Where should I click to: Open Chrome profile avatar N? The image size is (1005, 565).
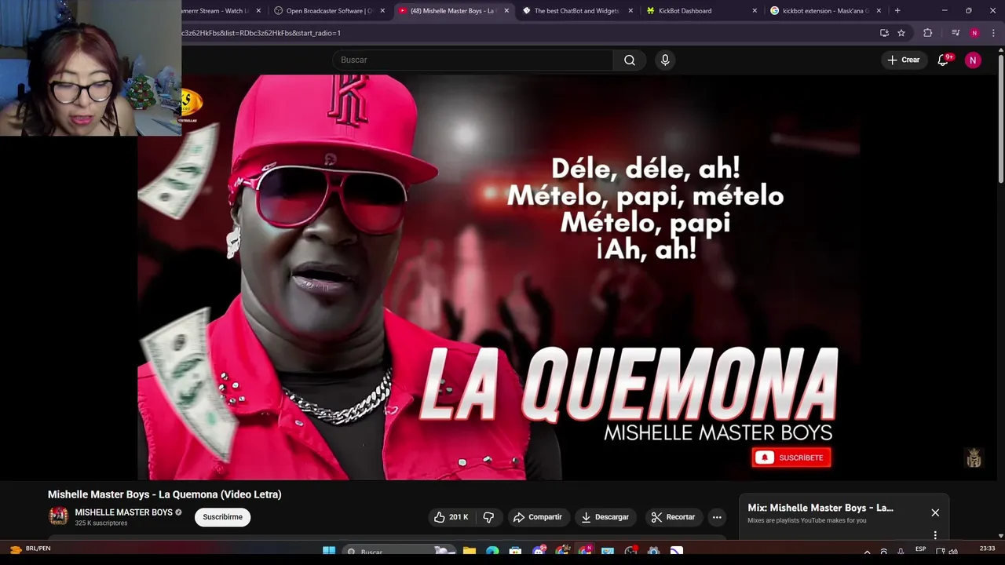click(x=974, y=33)
